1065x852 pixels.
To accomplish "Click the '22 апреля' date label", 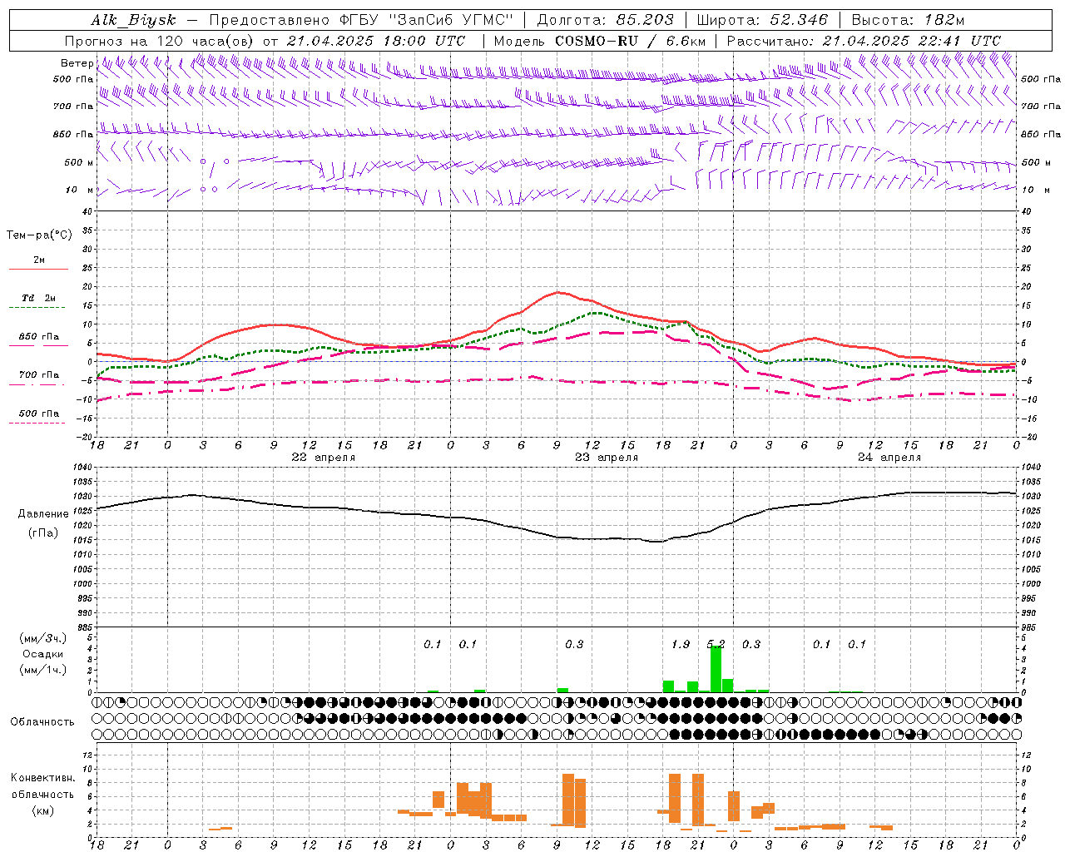I will [x=323, y=458].
